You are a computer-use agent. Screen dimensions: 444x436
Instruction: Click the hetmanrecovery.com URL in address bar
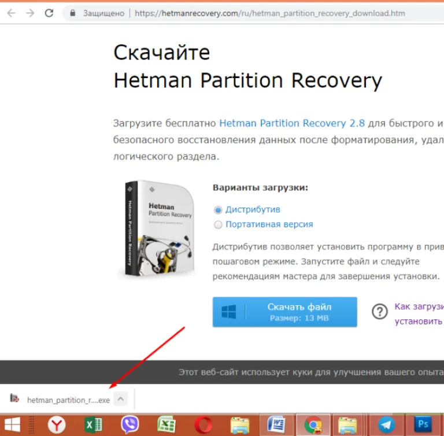pyautogui.click(x=269, y=13)
